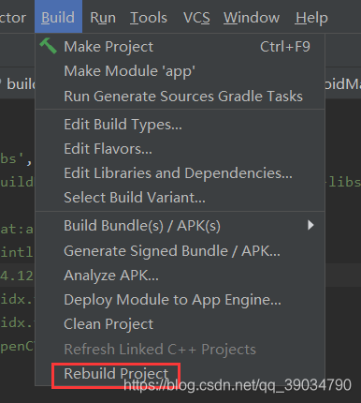Choose Run Generate Sources Gradle Tasks
361x403 pixels.
tap(180, 96)
